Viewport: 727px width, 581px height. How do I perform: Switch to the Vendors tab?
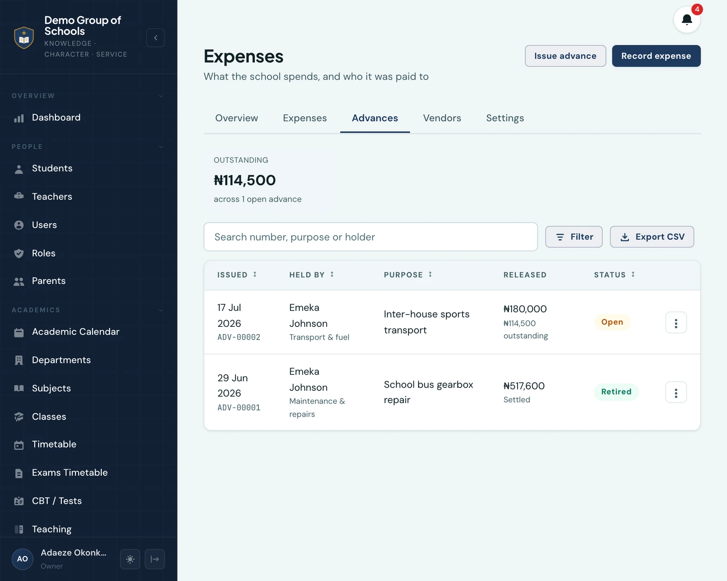click(442, 118)
